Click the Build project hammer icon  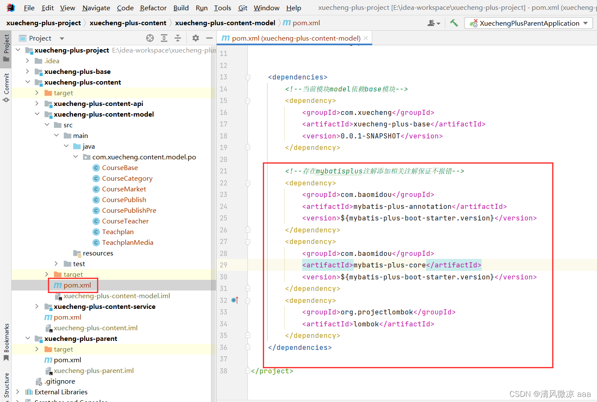[x=454, y=23]
